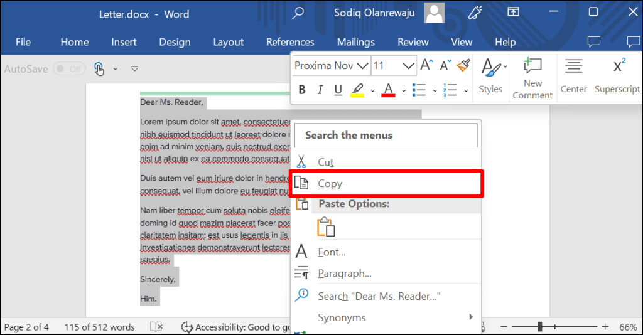Open the bullets list dropdown arrow

(435, 91)
